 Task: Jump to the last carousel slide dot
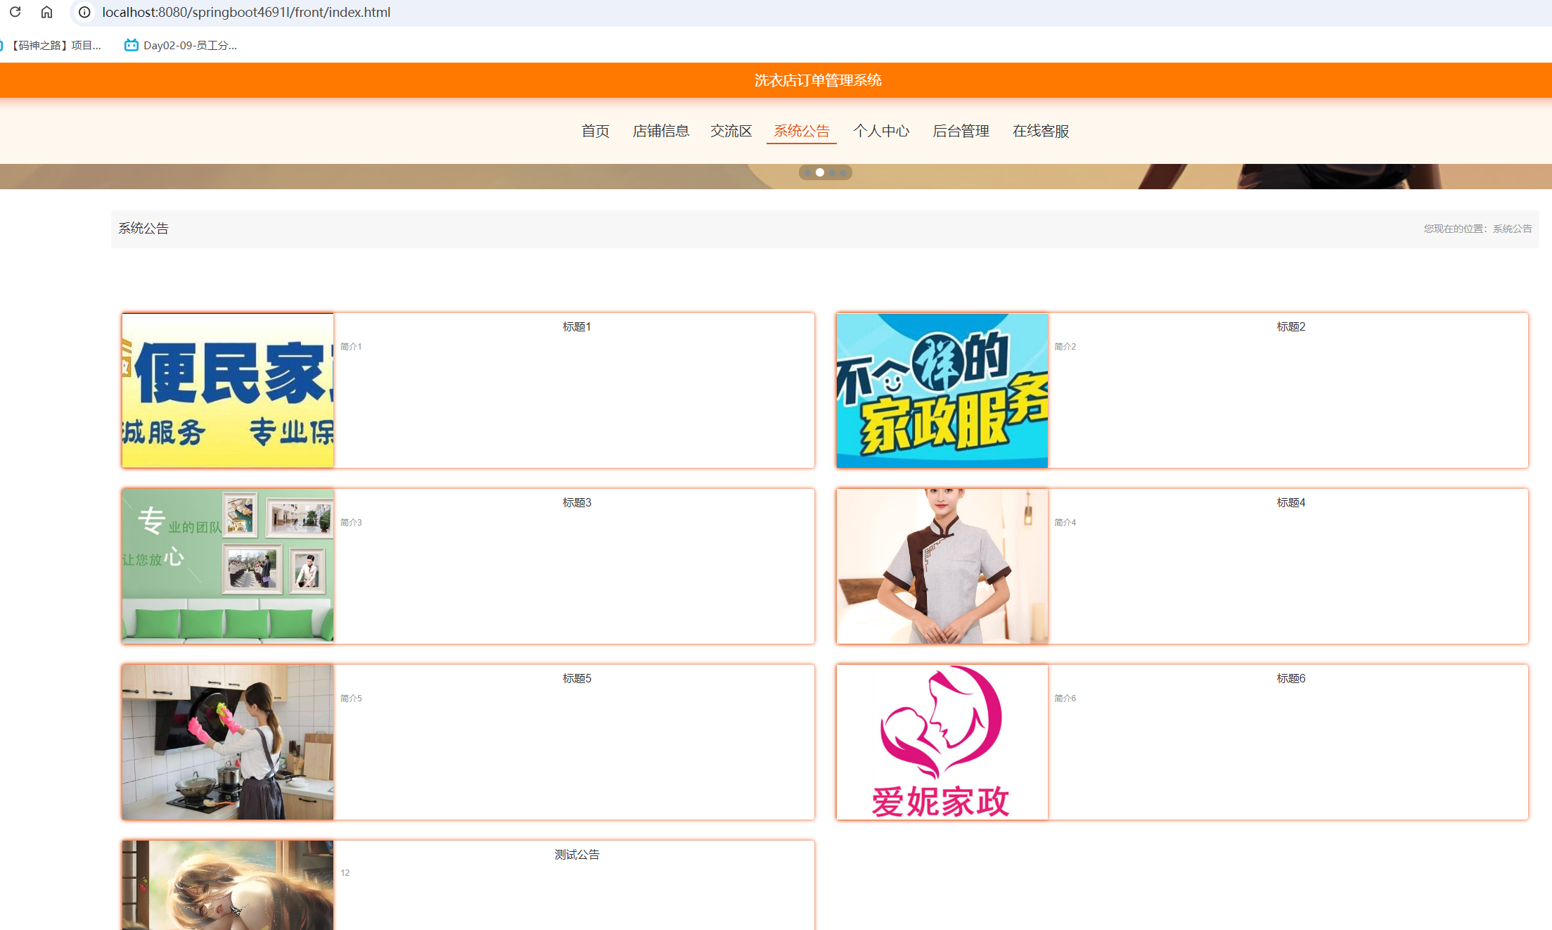coord(844,172)
